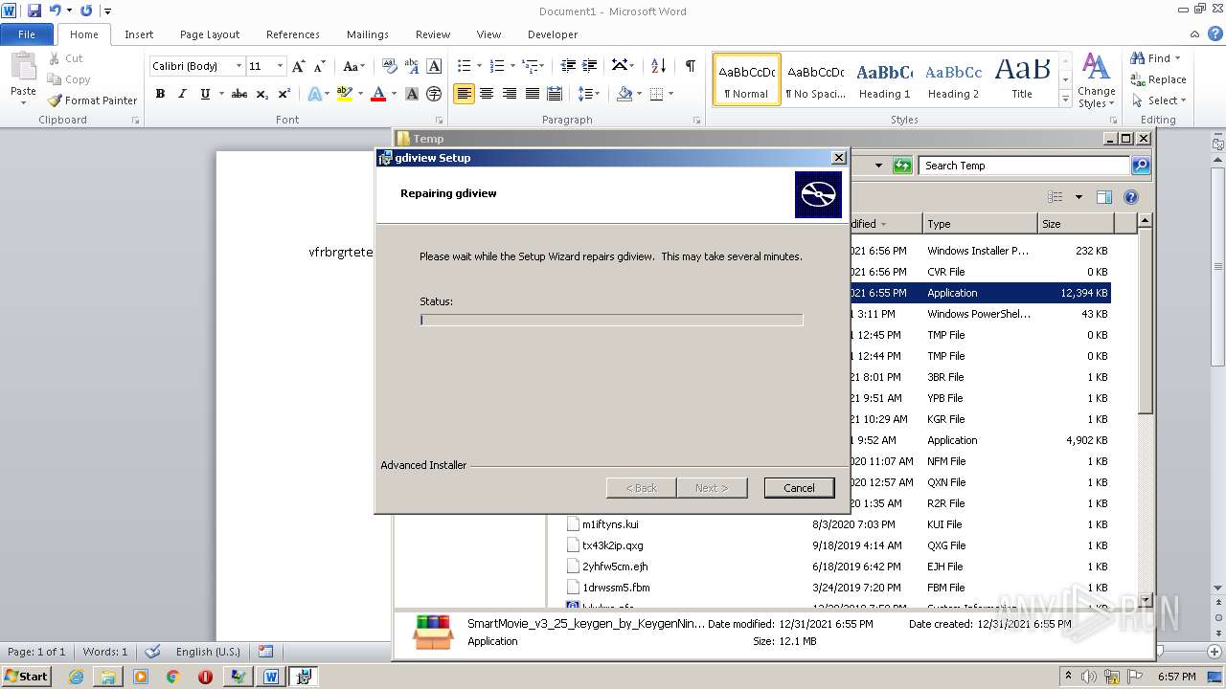Click Word taskbar button
Image resolution: width=1226 pixels, height=689 pixels.
click(271, 676)
